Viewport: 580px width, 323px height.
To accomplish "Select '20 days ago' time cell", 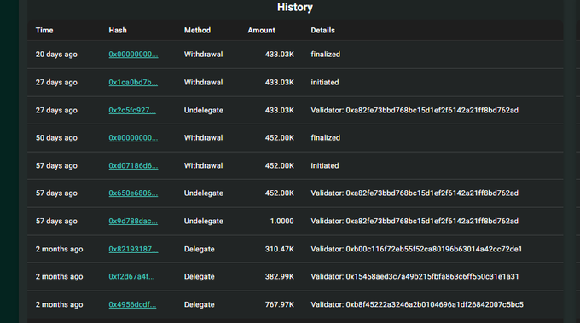I will 56,55.
